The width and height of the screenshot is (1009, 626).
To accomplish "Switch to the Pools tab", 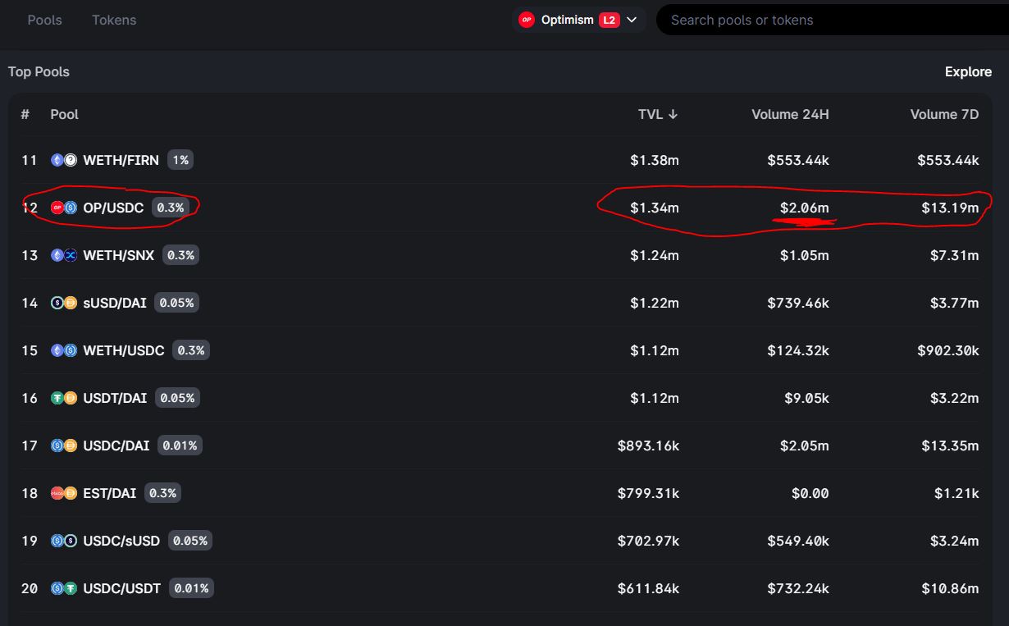I will (45, 20).
